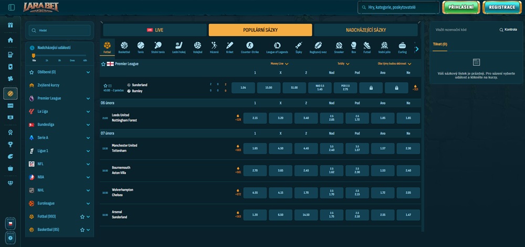
Task: Toggle favorite star for Fotbal (993)
Action: 82,216
